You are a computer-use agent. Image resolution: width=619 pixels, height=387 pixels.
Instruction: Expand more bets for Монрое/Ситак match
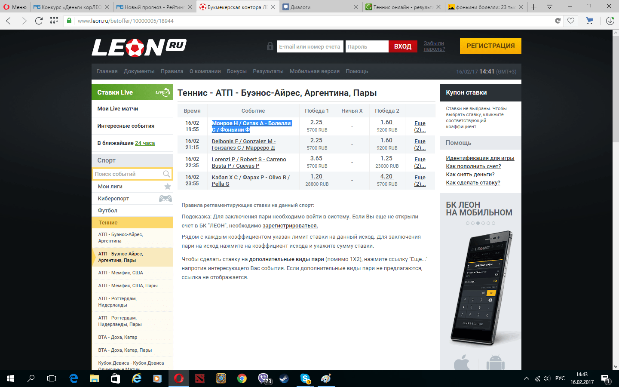click(x=420, y=126)
